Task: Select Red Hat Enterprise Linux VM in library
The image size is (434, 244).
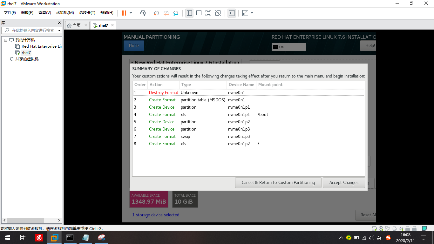Action: [38, 46]
